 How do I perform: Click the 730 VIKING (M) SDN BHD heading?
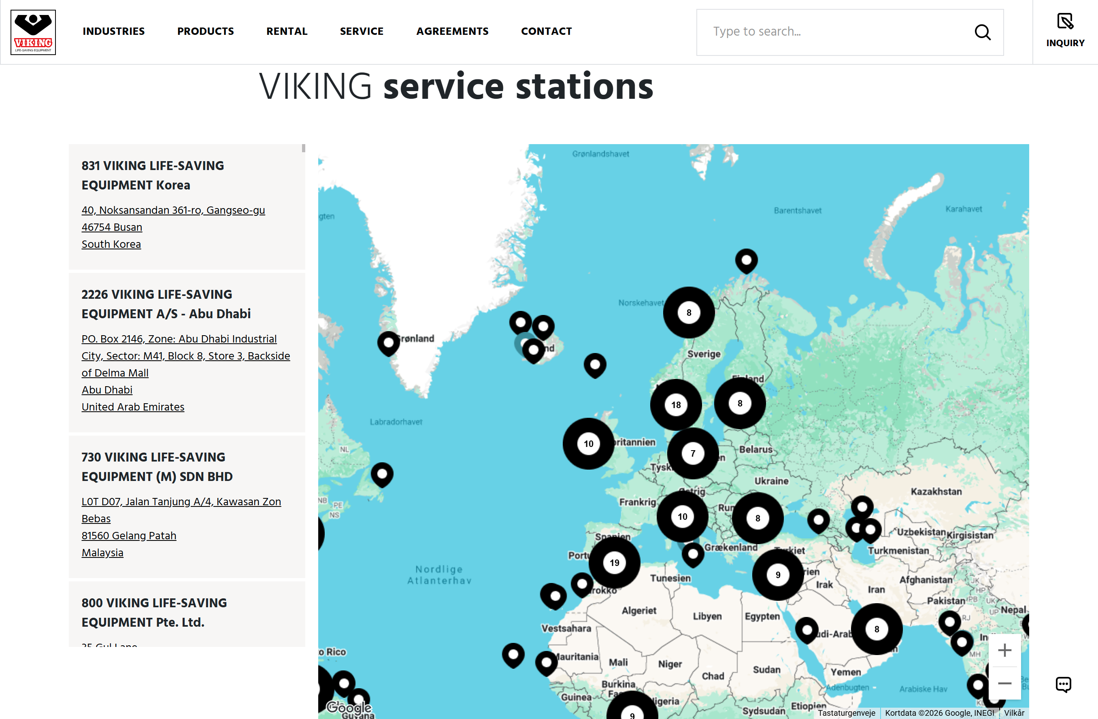(x=157, y=467)
